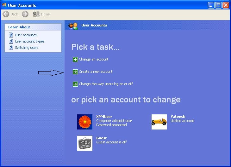The width and height of the screenshot is (231, 167).
Task: Click Guest suitcase account picture
Action: point(85,143)
